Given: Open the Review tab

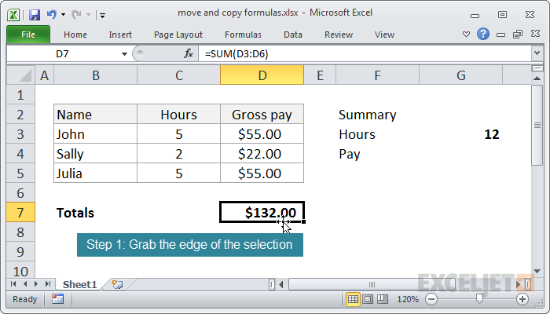Looking at the screenshot, I should click(x=339, y=35).
